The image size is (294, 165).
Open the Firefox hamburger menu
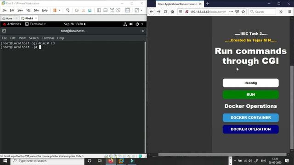[289, 11]
